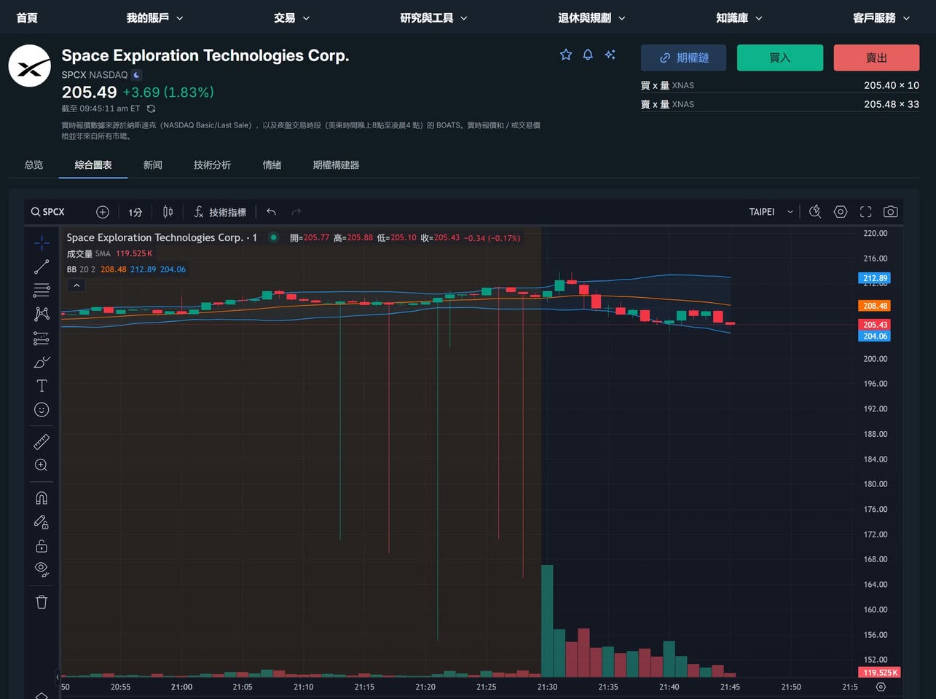This screenshot has width=936, height=699.
Task: Expand the 交易 menu
Action: pos(291,17)
